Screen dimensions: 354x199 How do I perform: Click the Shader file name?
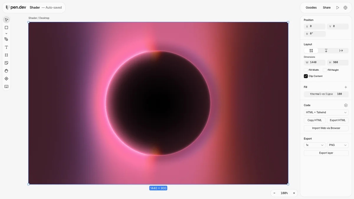[x=35, y=8]
